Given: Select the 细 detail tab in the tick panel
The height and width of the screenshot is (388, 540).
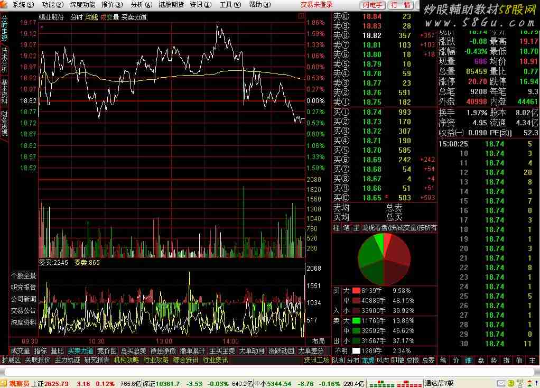Looking at the screenshot, I should coord(469,361).
